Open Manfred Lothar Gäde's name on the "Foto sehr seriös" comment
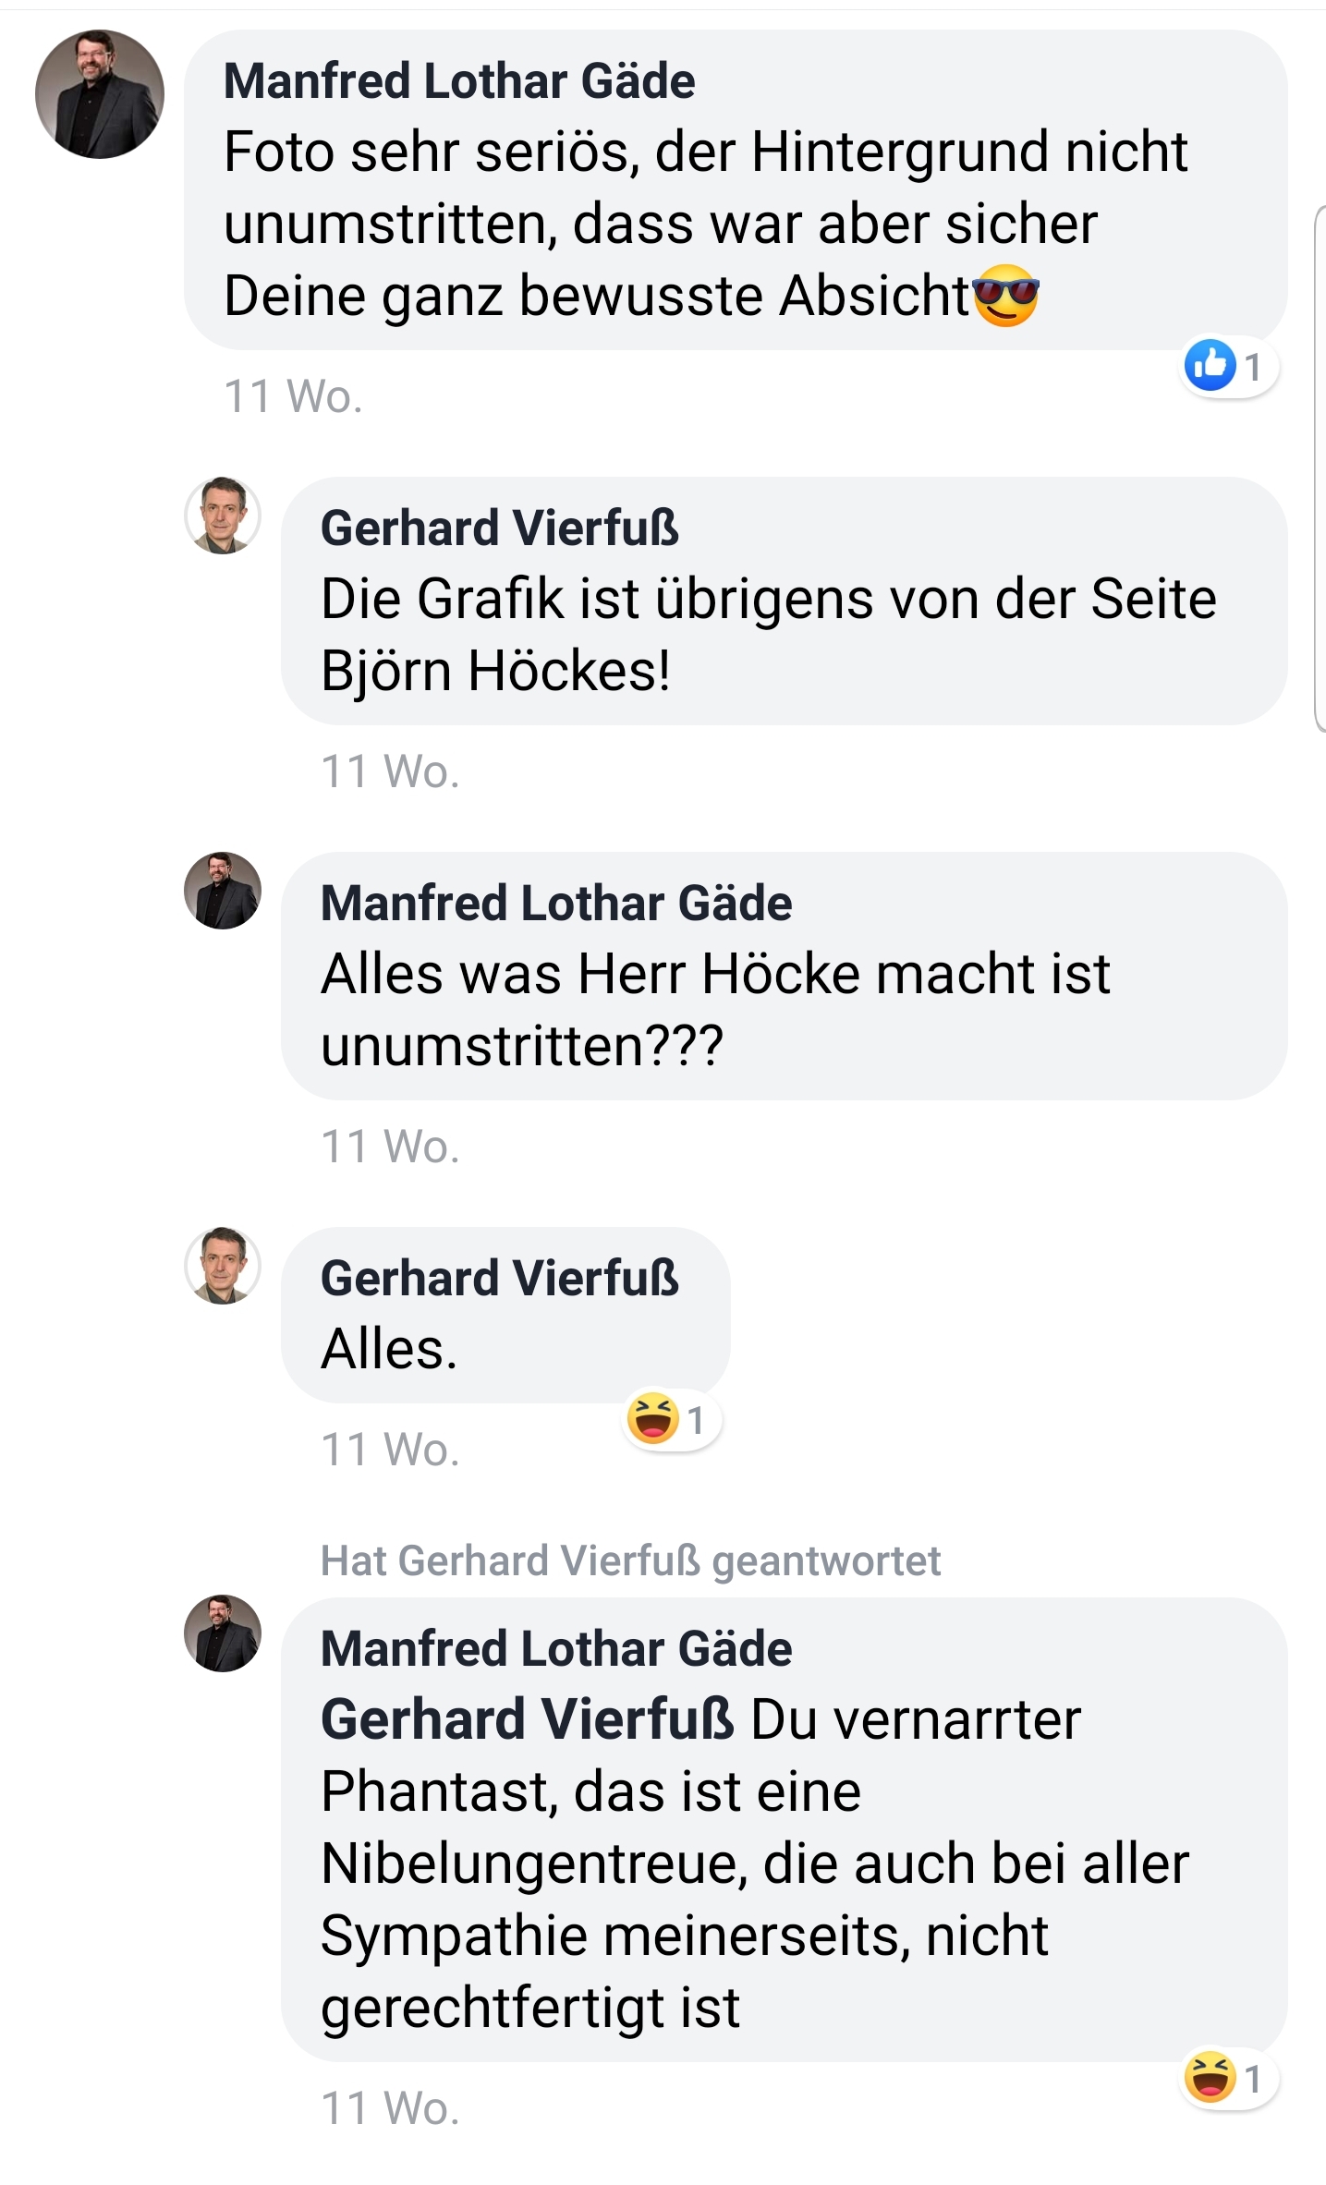Viewport: 1326px width, 2185px height. pyautogui.click(x=459, y=81)
